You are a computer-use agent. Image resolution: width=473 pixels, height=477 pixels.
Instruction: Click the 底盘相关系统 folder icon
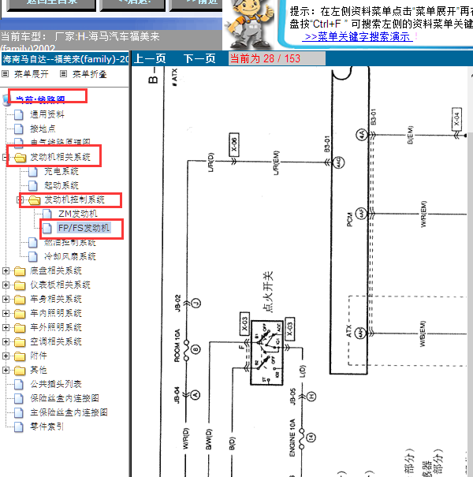pos(20,271)
